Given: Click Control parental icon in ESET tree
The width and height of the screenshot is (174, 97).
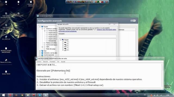Looking at the screenshot, I should coord(42,55).
